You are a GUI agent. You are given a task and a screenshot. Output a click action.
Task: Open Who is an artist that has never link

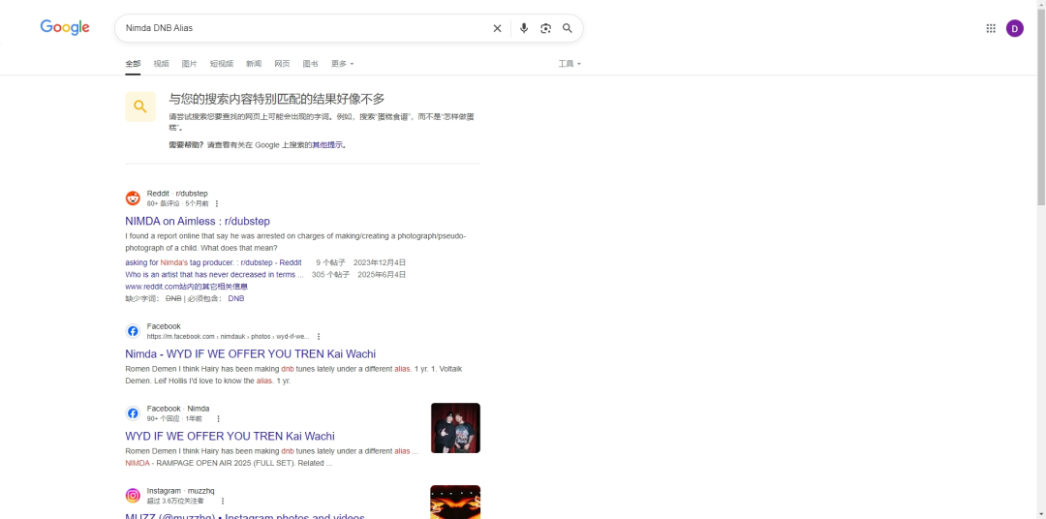pos(214,274)
